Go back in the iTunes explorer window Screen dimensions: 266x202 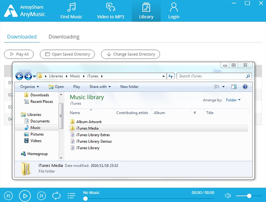[x=20, y=76]
